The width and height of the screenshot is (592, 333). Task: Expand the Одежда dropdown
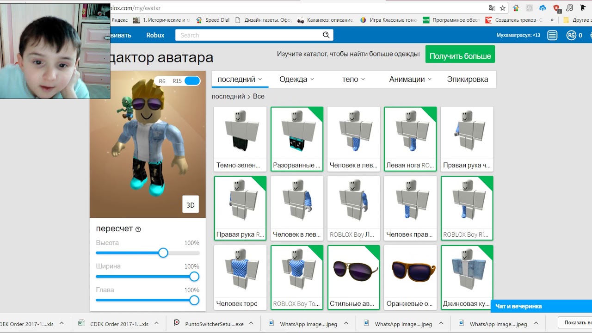point(296,79)
